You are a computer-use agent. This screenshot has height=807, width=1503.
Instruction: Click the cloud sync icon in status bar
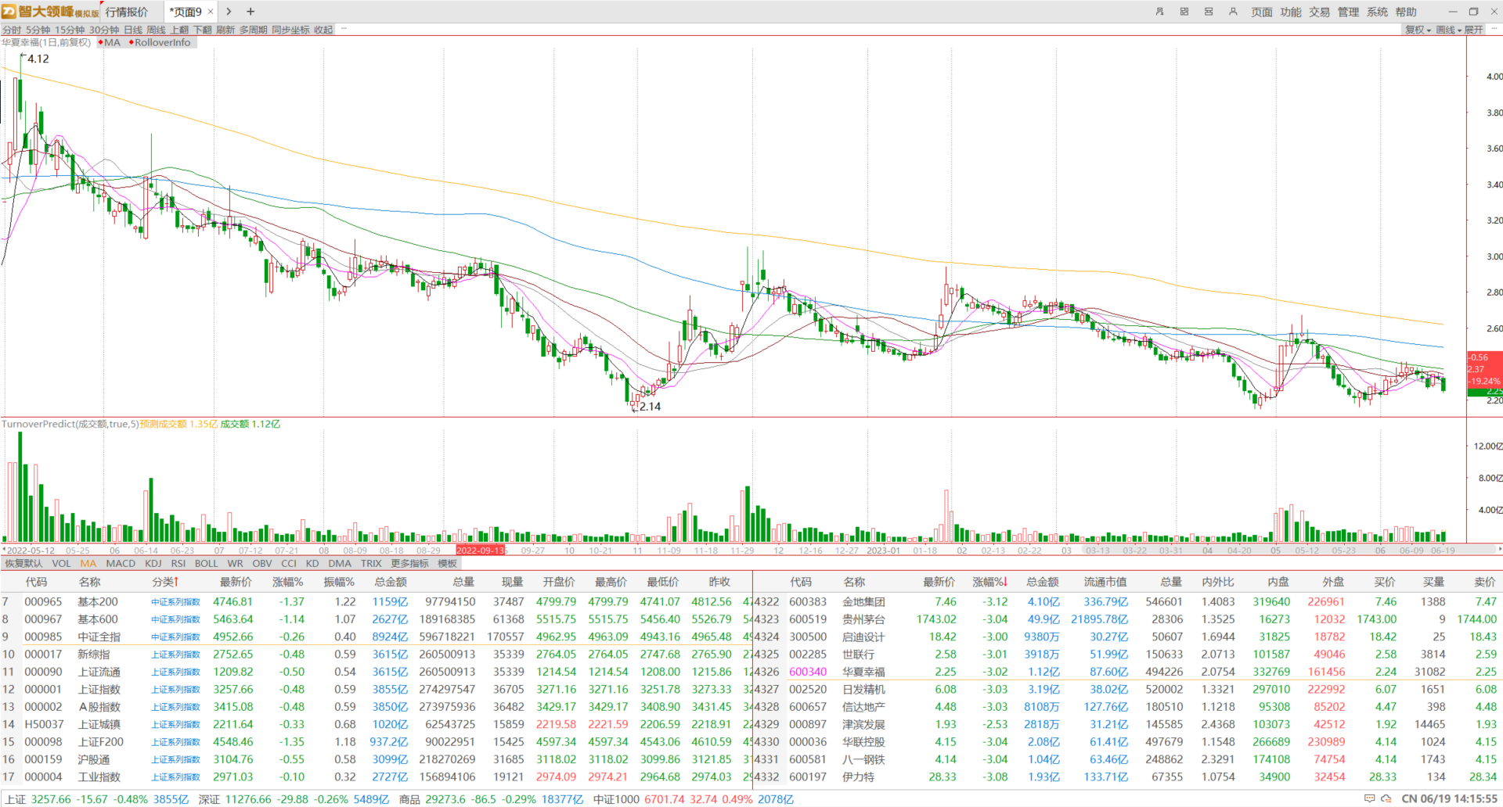coord(1386,798)
